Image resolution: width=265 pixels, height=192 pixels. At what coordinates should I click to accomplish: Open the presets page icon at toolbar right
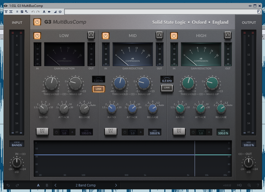(x=259, y=11)
